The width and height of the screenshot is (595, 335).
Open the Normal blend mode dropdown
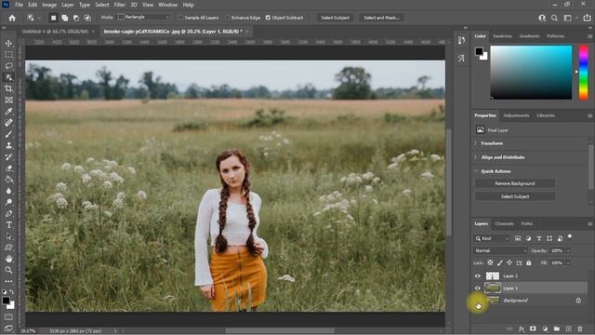pos(500,250)
